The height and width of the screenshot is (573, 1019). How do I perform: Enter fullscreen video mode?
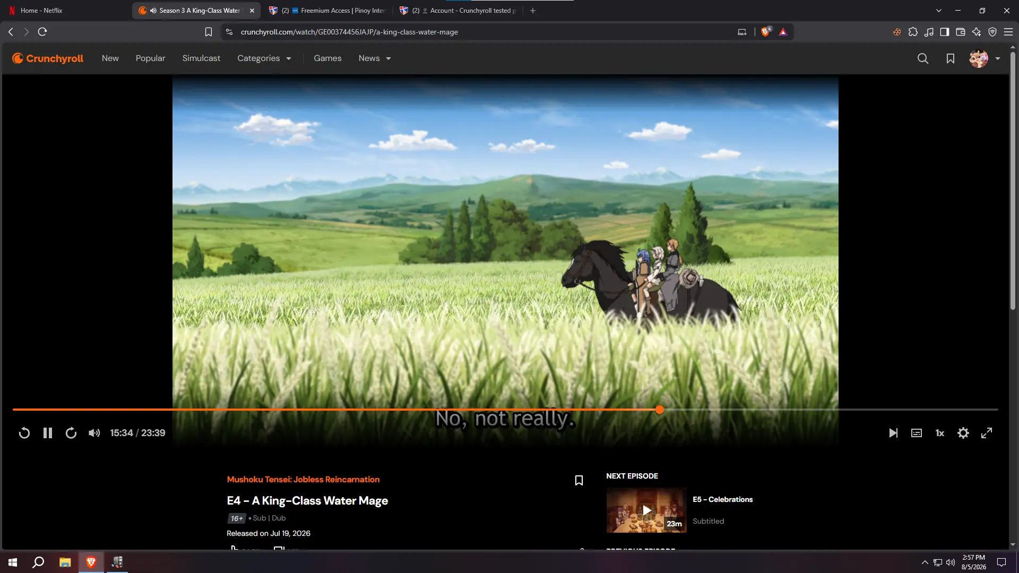pyautogui.click(x=987, y=433)
